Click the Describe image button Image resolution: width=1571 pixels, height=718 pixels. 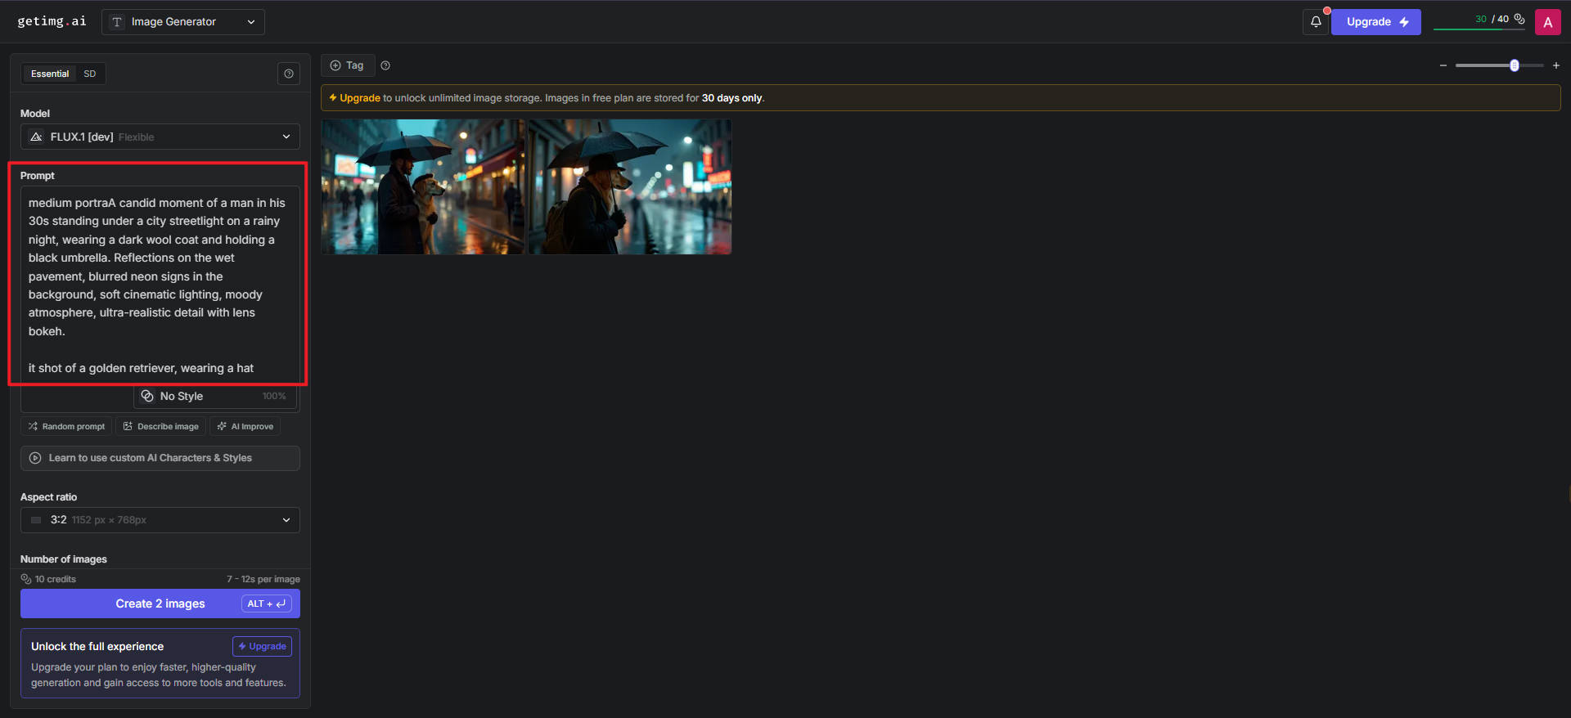point(161,426)
